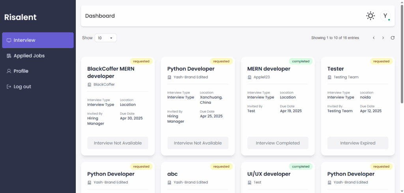
Task: Click the Interview monitor icon in sidebar
Action: tap(9, 40)
